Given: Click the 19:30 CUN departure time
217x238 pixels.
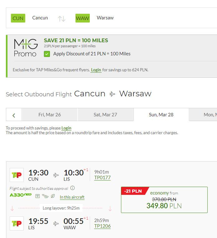Looking at the screenshot, I should 38,173.
